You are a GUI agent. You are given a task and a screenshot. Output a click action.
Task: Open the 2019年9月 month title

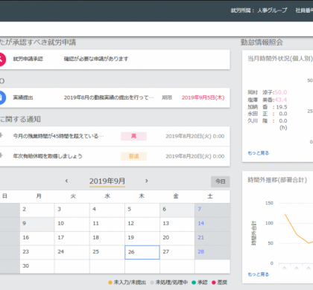[x=107, y=181]
